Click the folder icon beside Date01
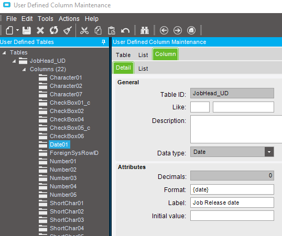 tap(43, 144)
